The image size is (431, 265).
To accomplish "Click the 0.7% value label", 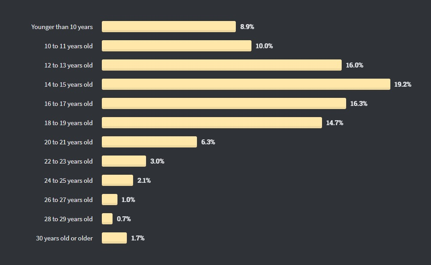I will point(124,219).
